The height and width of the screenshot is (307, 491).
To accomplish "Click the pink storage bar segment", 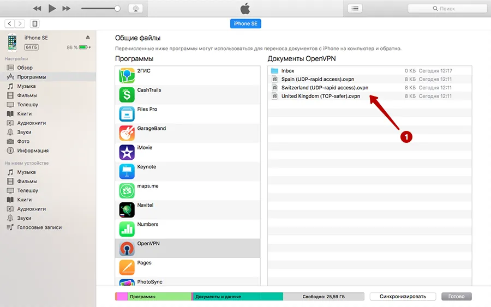I will [122, 296].
